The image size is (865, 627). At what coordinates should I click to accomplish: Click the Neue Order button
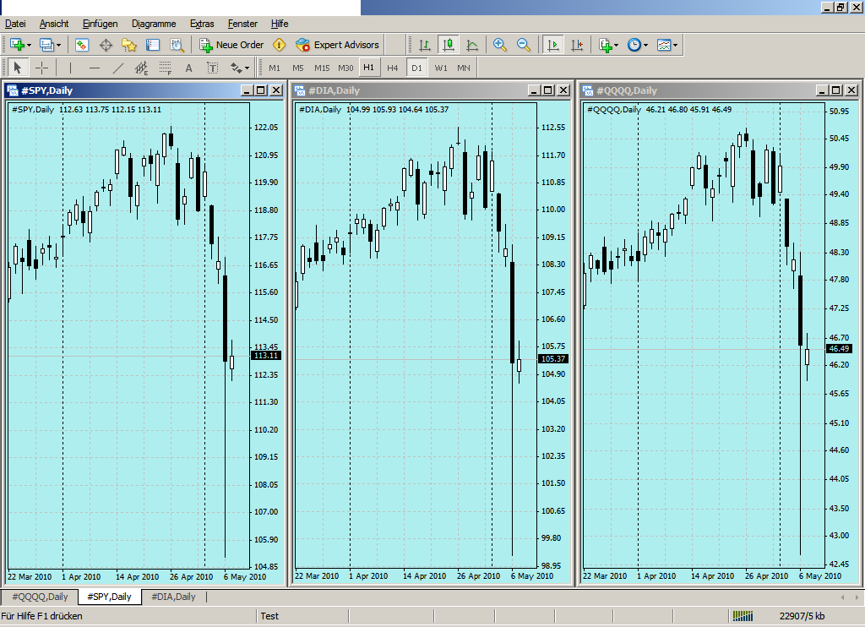[x=232, y=45]
